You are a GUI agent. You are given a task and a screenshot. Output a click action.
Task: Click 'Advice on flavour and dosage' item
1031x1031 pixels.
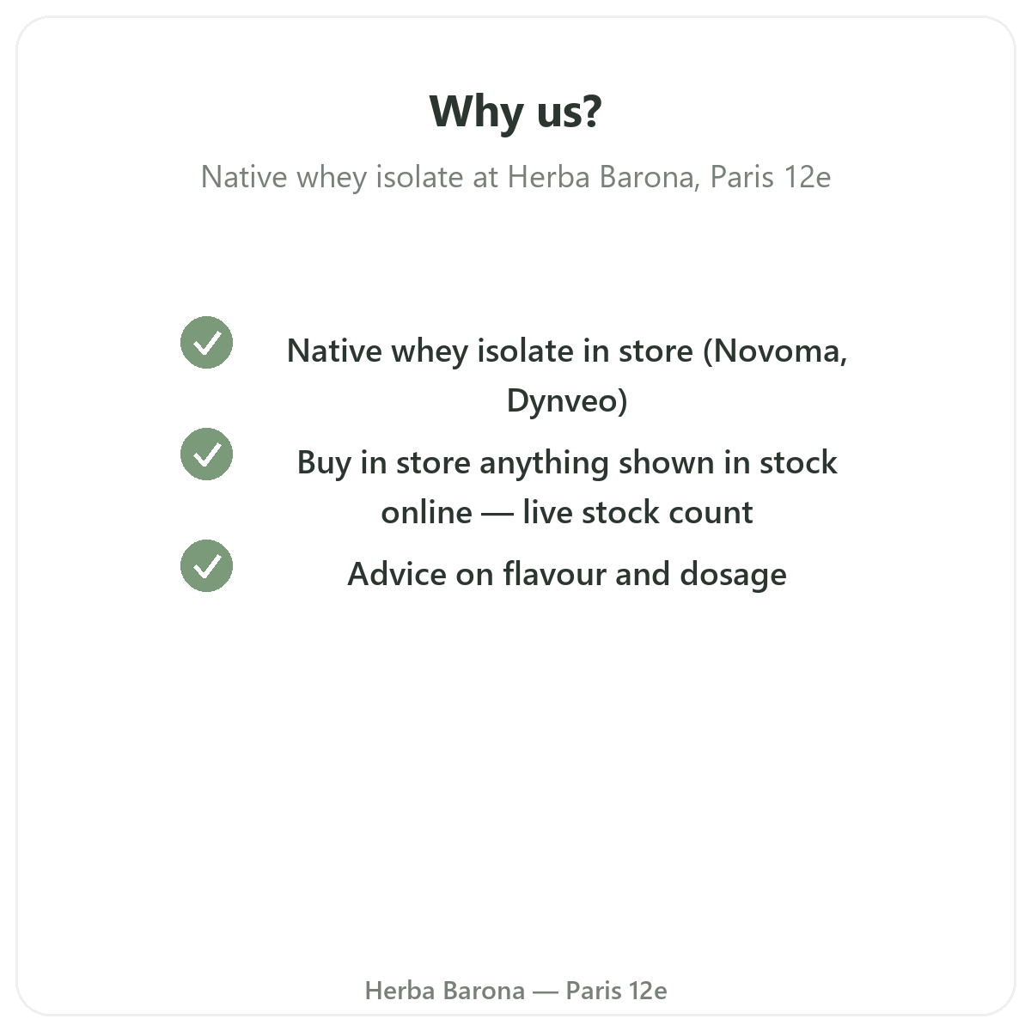click(x=567, y=574)
